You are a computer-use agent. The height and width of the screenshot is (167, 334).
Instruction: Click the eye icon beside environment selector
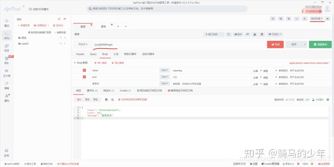[x=328, y=19]
